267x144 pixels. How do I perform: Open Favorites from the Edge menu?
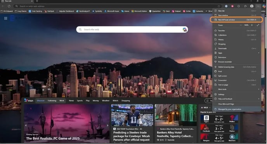[236, 31]
